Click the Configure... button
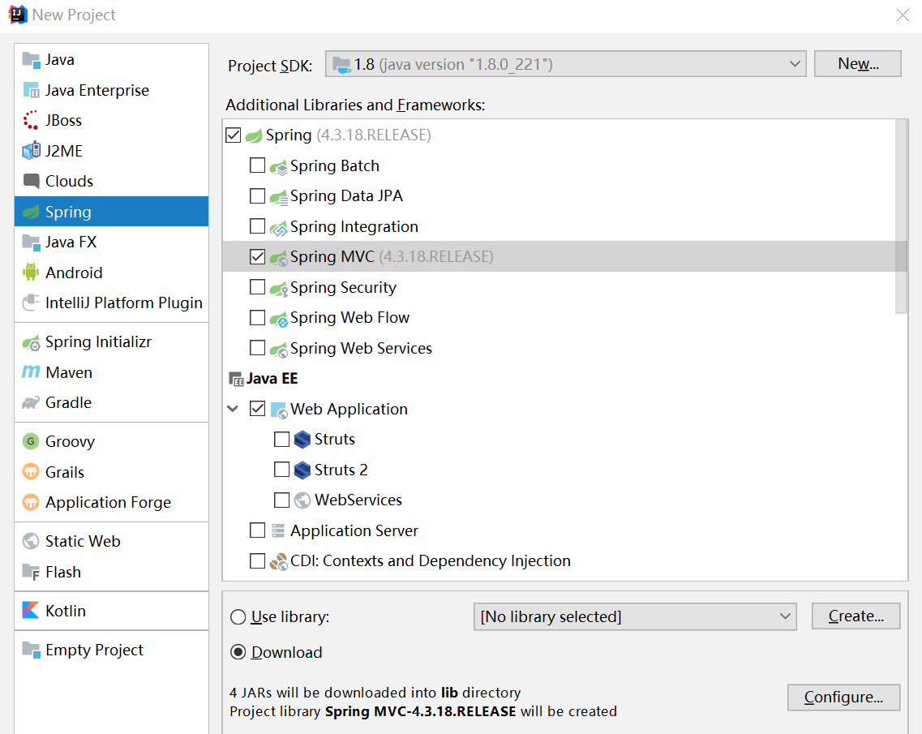Image resolution: width=922 pixels, height=734 pixels. click(x=844, y=697)
